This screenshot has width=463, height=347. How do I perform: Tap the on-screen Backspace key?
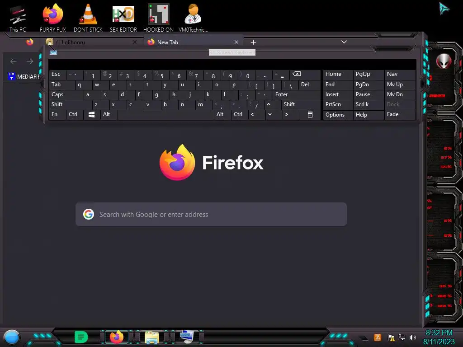pos(305,75)
